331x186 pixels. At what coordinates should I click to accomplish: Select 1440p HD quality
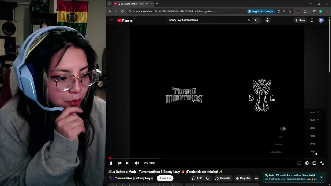tap(314, 112)
